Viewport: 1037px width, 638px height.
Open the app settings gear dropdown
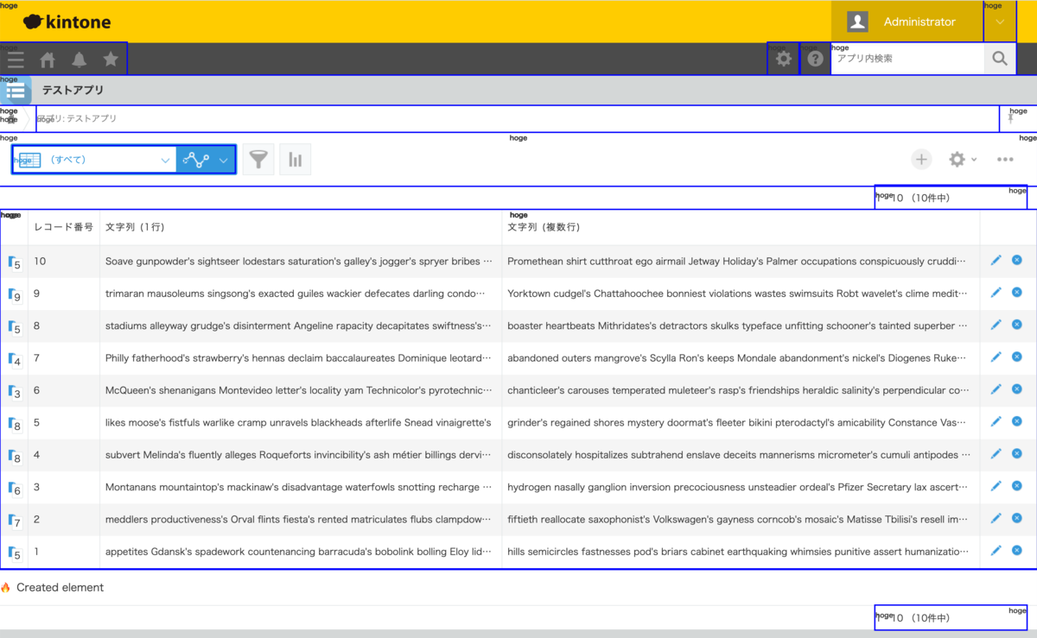[963, 159]
